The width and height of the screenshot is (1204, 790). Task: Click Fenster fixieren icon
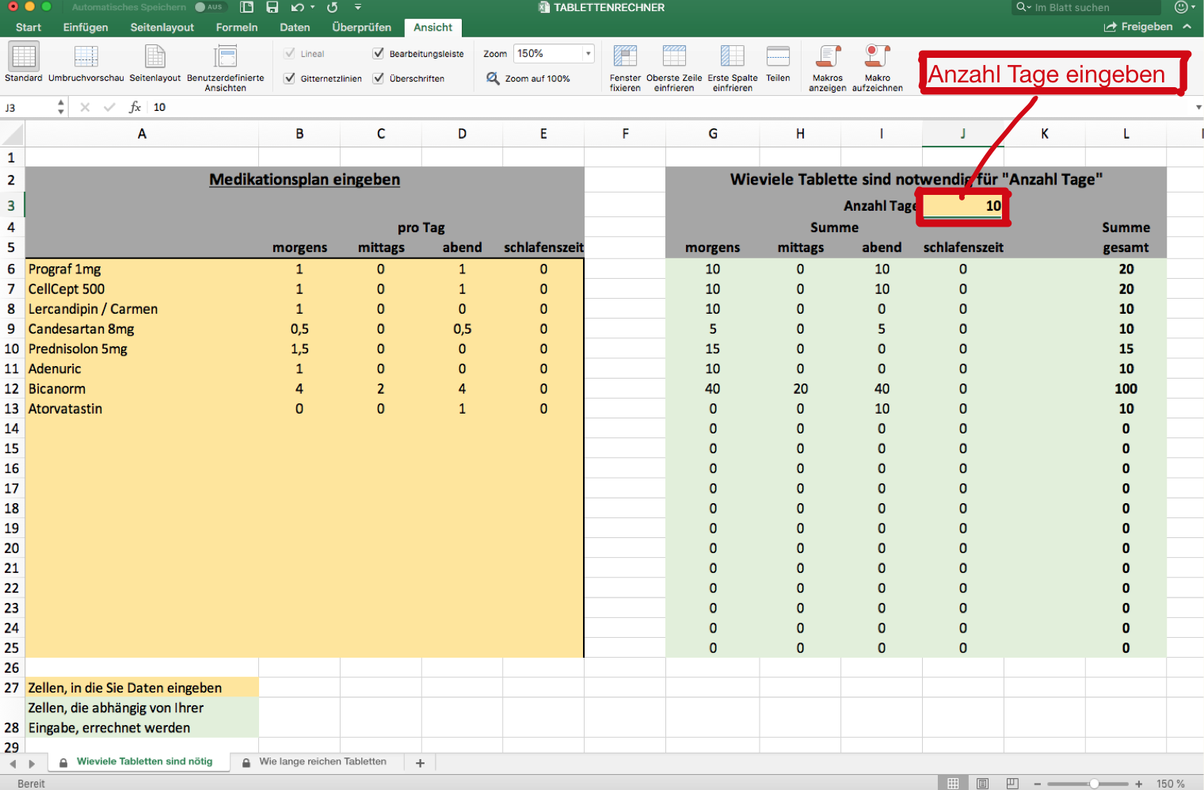click(625, 56)
